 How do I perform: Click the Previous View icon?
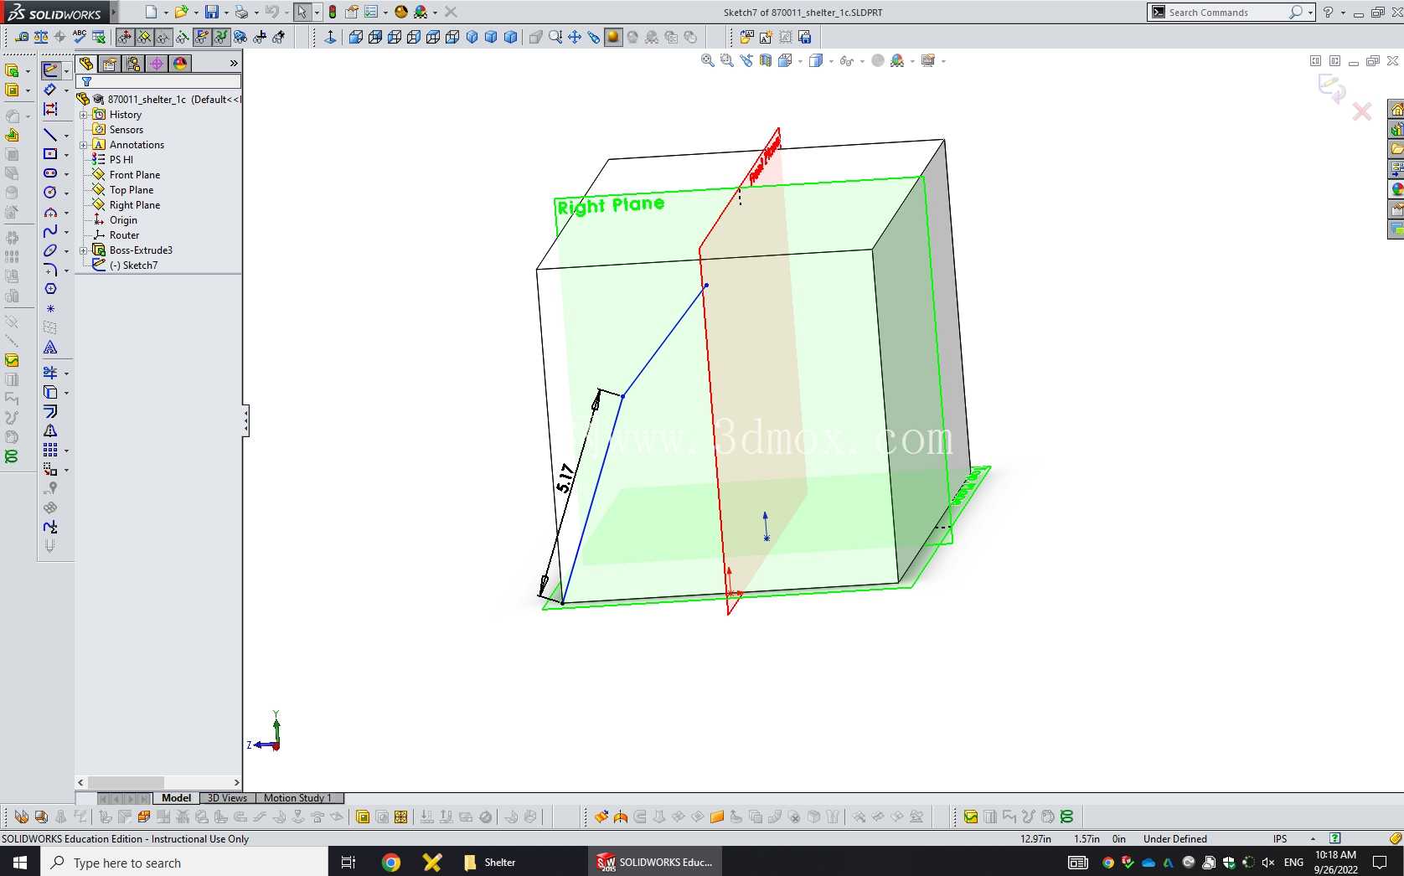point(746,60)
